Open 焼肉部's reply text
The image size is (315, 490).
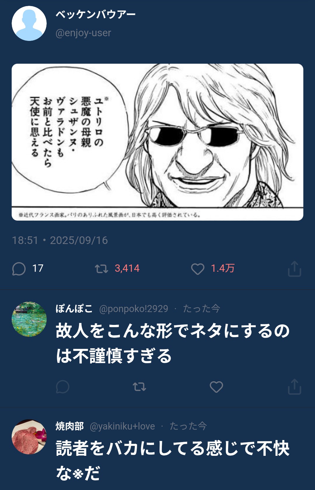173,461
